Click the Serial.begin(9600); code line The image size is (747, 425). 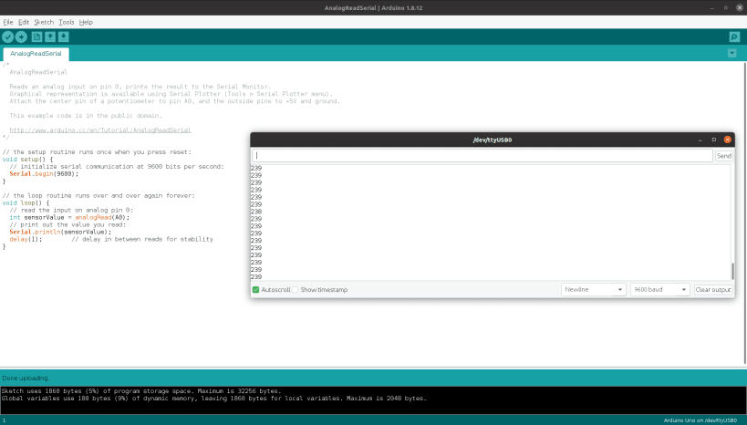pos(44,174)
